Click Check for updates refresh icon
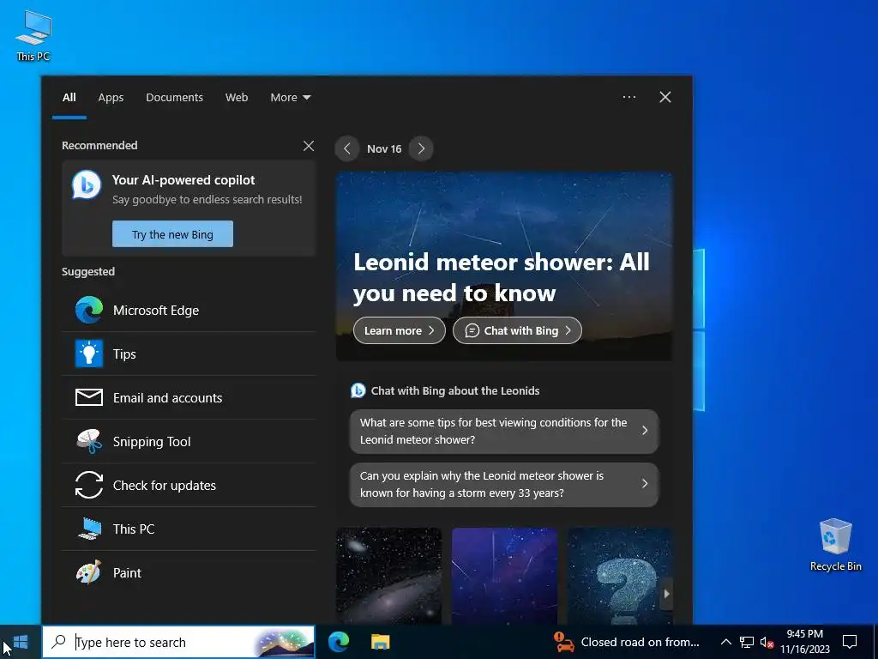This screenshot has width=878, height=659. [x=89, y=485]
